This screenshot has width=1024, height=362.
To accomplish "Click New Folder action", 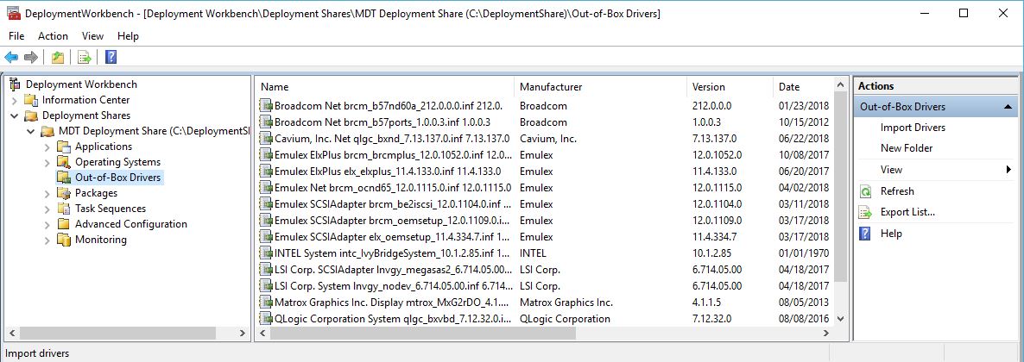I will (x=907, y=148).
